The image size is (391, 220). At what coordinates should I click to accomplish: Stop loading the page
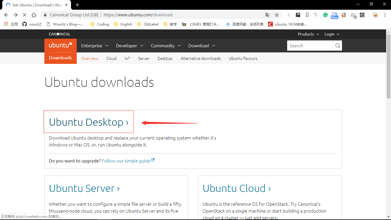[25, 15]
